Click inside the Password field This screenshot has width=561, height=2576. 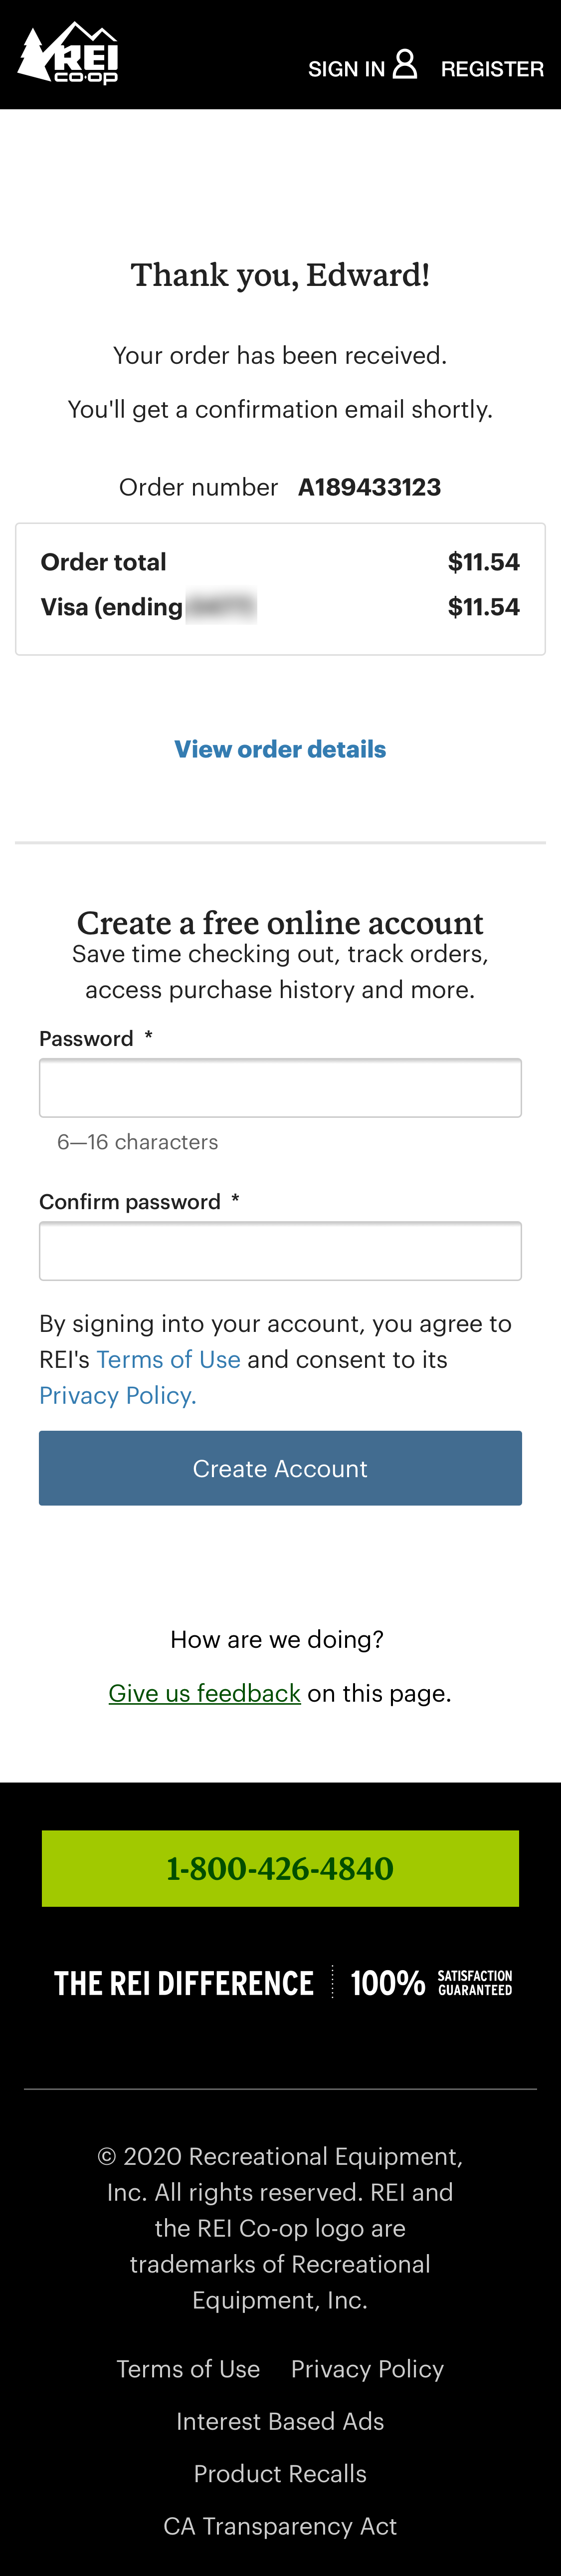coord(280,1088)
